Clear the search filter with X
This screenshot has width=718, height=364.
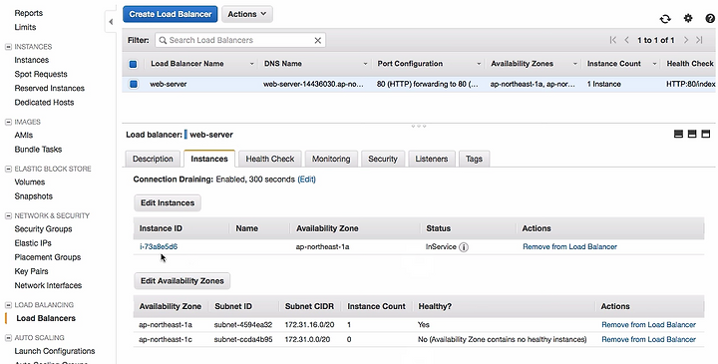pyautogui.click(x=317, y=40)
